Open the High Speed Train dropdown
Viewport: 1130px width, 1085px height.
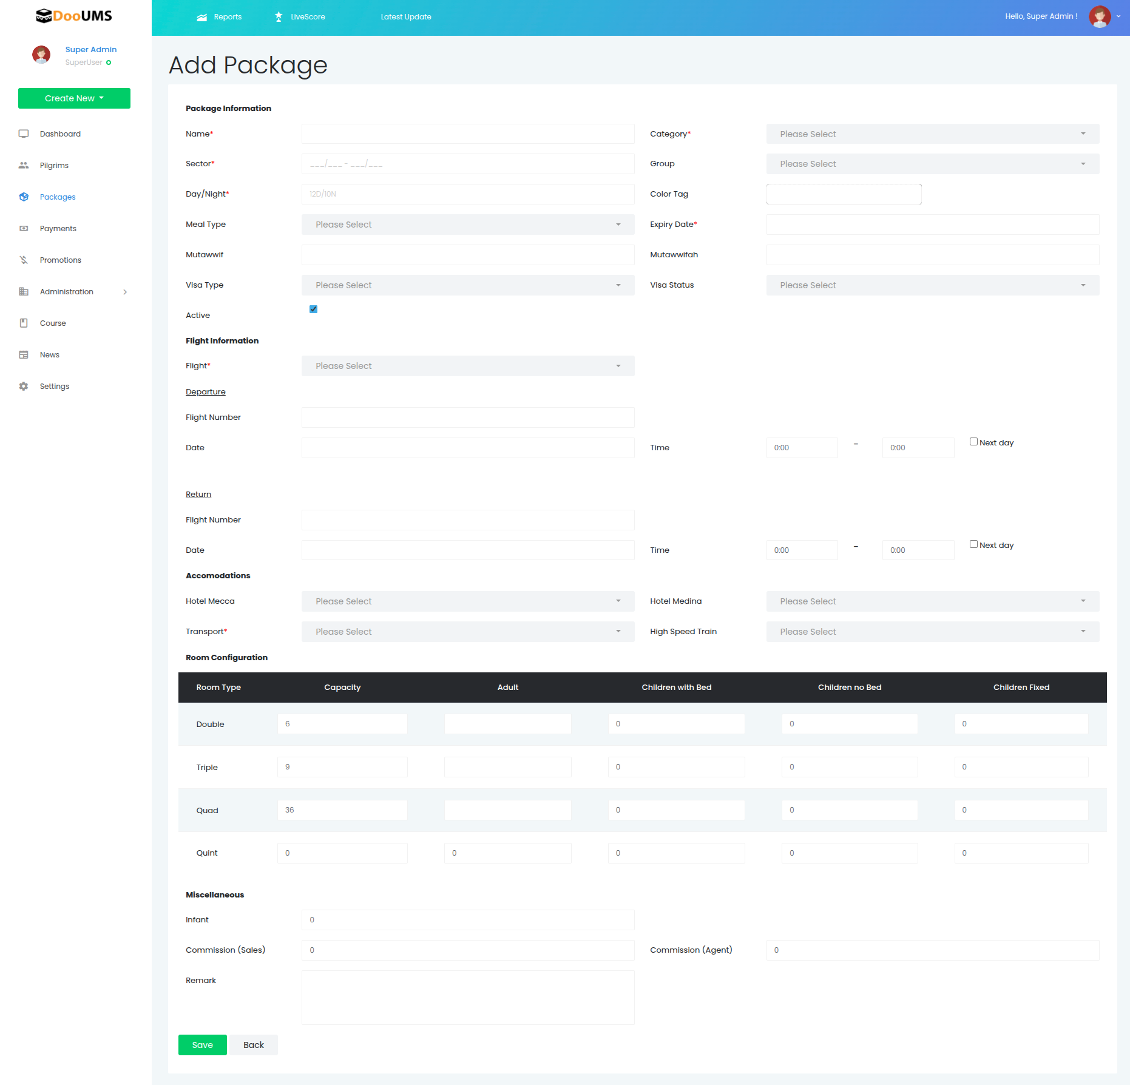click(x=932, y=632)
